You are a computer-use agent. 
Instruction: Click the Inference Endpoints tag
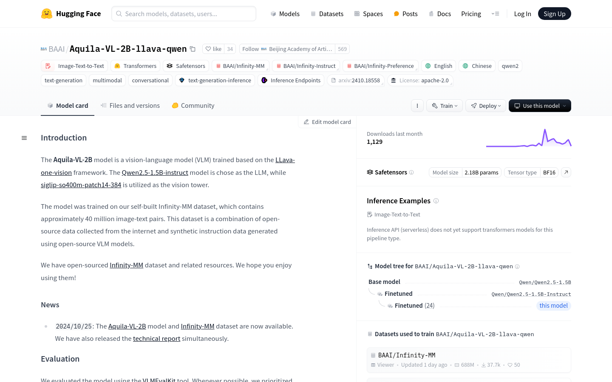(x=291, y=80)
